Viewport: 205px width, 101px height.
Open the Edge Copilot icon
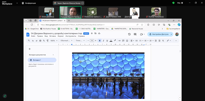[179, 25]
